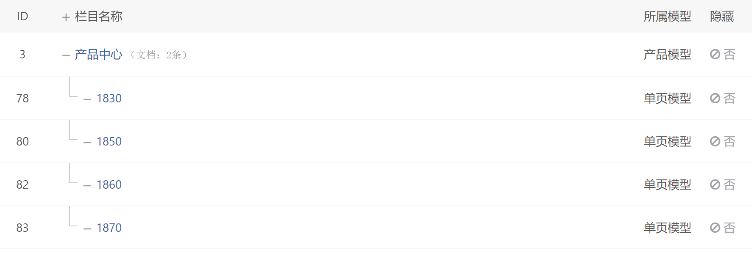Click the ID column header

(22, 16)
